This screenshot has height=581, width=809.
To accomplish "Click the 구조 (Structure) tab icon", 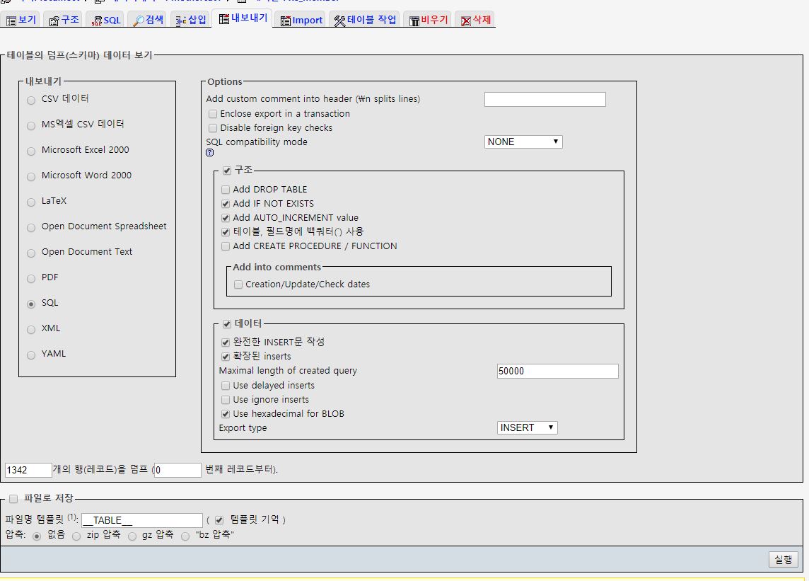I will (x=54, y=21).
